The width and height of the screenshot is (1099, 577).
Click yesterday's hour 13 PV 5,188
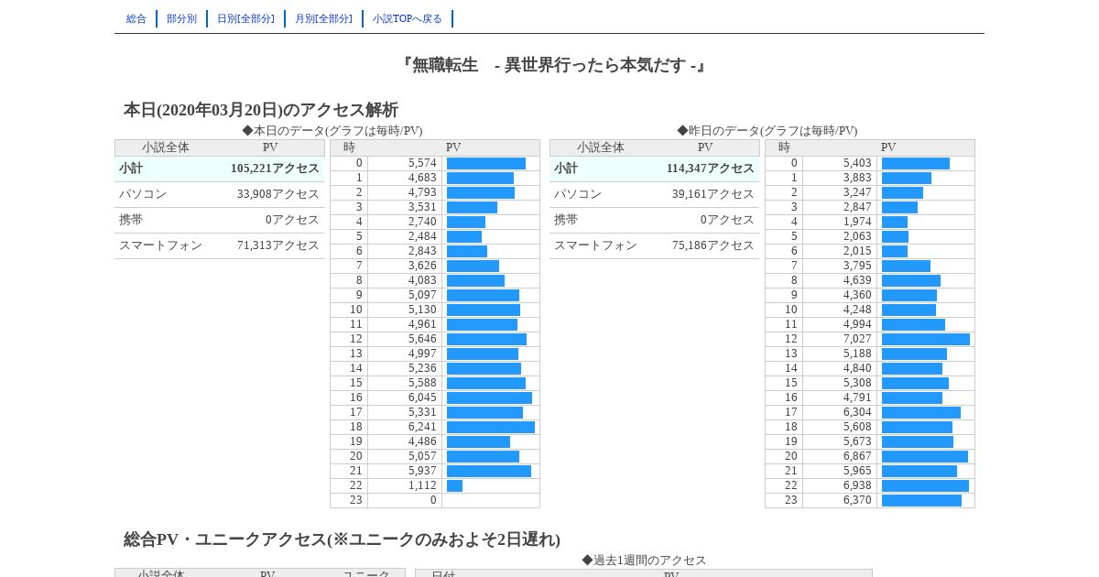(x=857, y=354)
